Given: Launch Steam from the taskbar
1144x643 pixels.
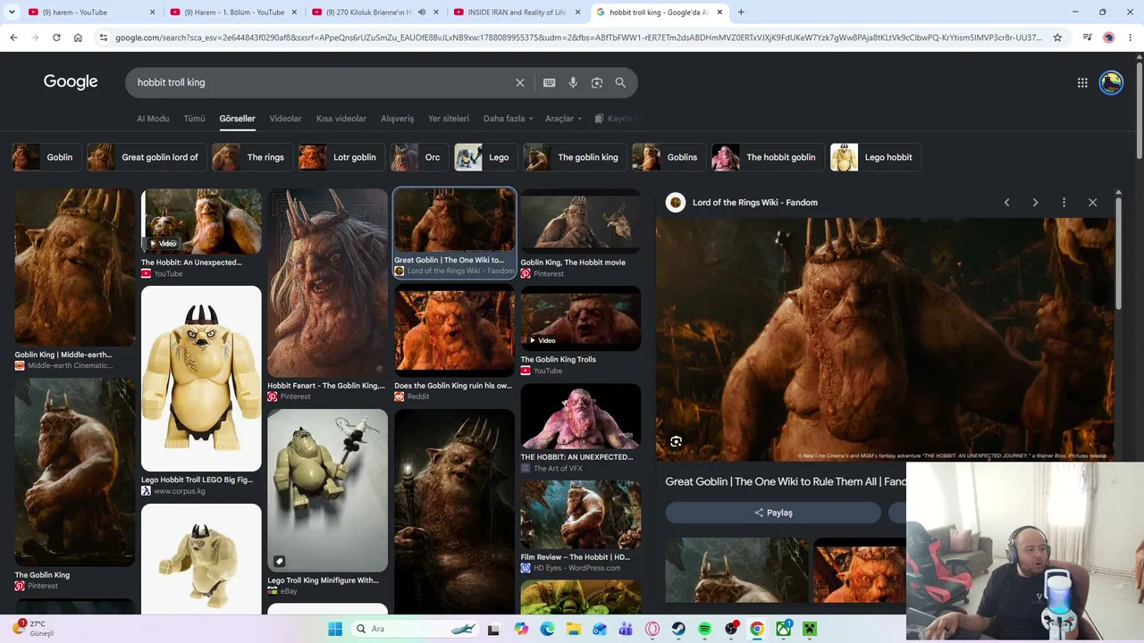Looking at the screenshot, I should (x=678, y=629).
